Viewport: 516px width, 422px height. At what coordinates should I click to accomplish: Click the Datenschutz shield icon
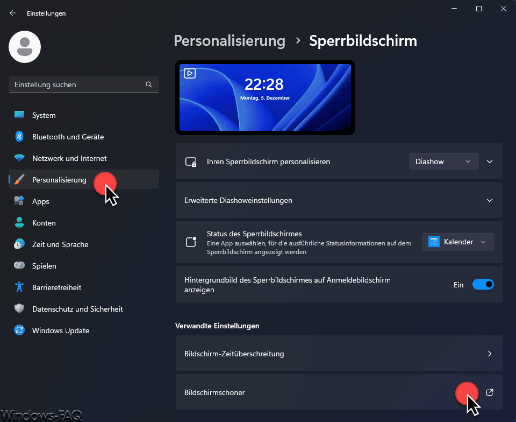(19, 308)
